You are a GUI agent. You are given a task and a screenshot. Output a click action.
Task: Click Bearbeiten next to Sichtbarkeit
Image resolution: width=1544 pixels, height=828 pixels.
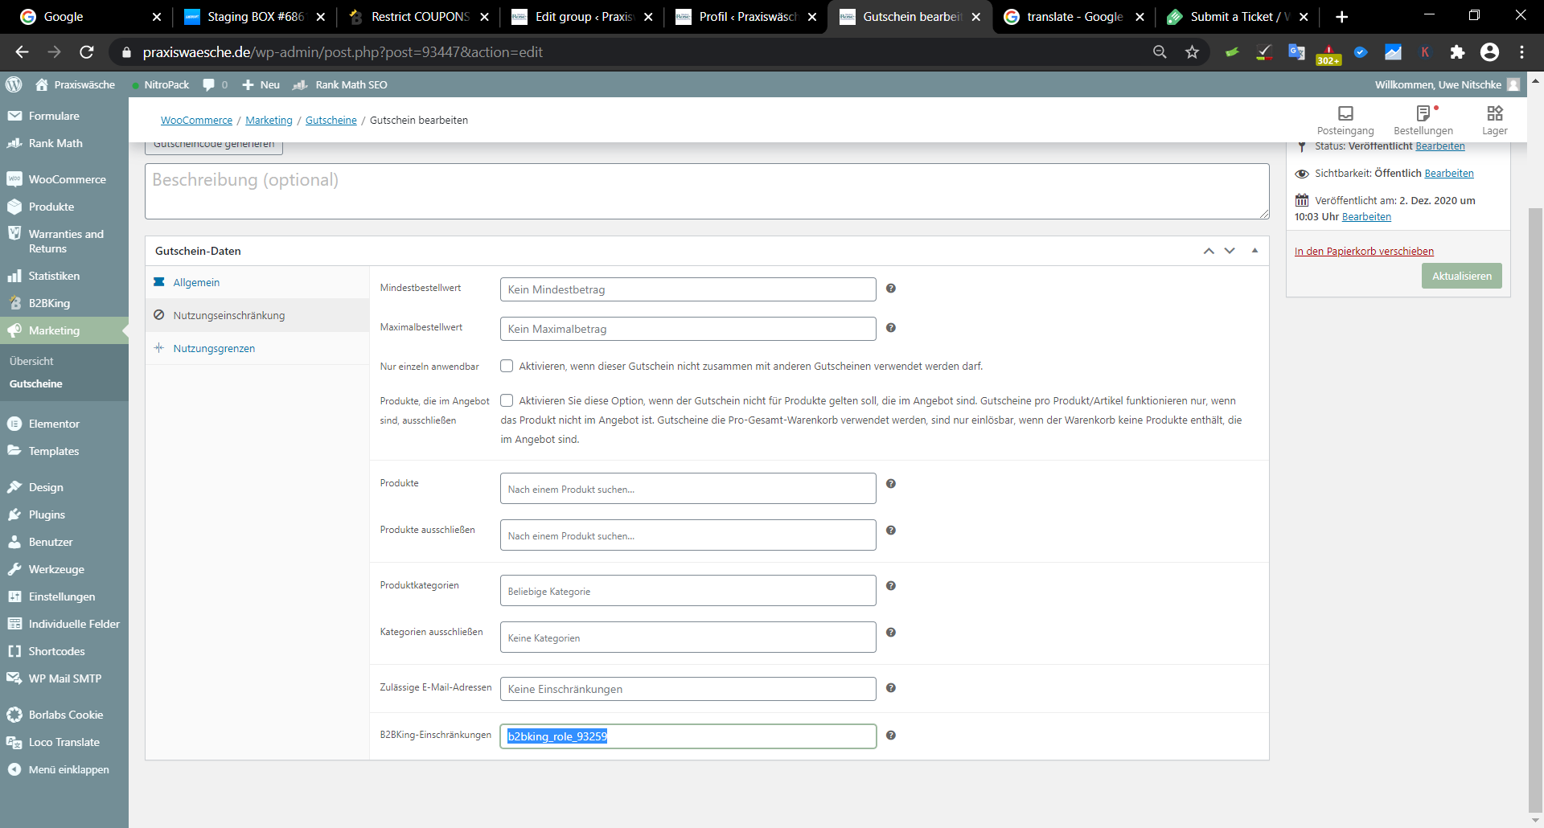tap(1448, 174)
